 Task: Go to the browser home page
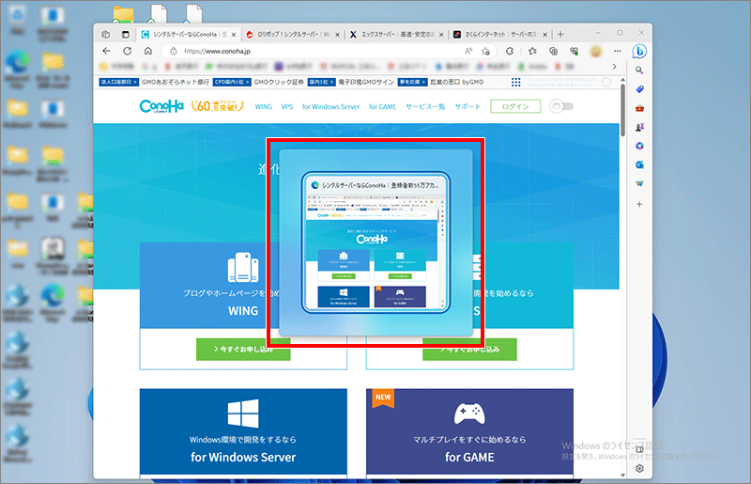[x=148, y=51]
